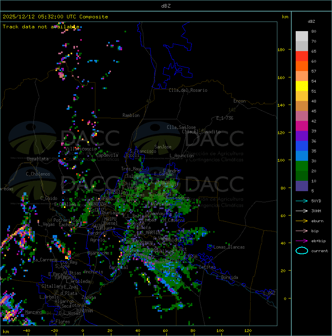Click the 'L_Dormida' map label
The image size is (332, 336).
click(227, 277)
